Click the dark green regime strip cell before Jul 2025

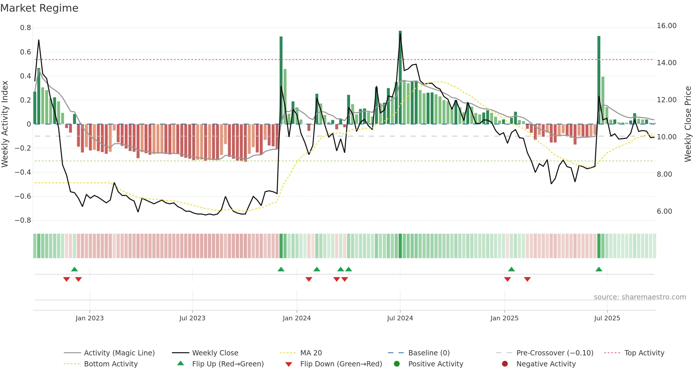point(599,246)
